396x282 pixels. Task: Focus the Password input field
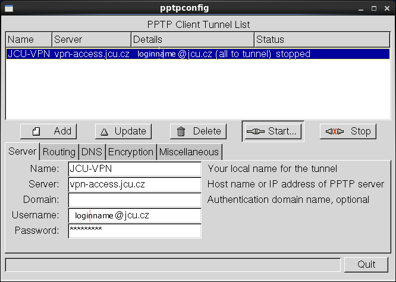[x=134, y=231]
